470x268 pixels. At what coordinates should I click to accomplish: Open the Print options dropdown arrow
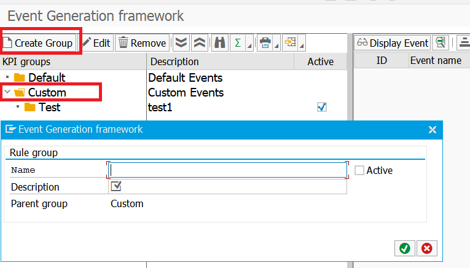coord(275,47)
